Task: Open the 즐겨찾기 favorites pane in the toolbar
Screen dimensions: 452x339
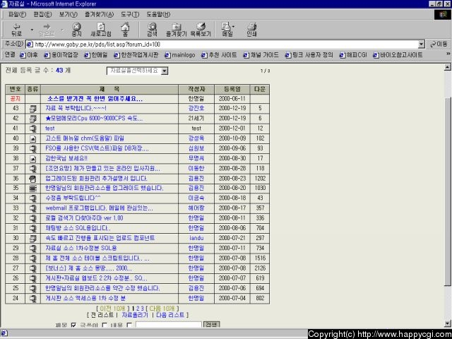Action: click(x=176, y=30)
